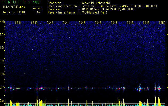
Task: Click the meteor count value 57
Action: click(x=39, y=12)
